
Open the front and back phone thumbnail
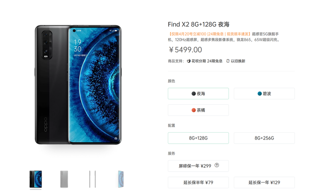point(35,179)
